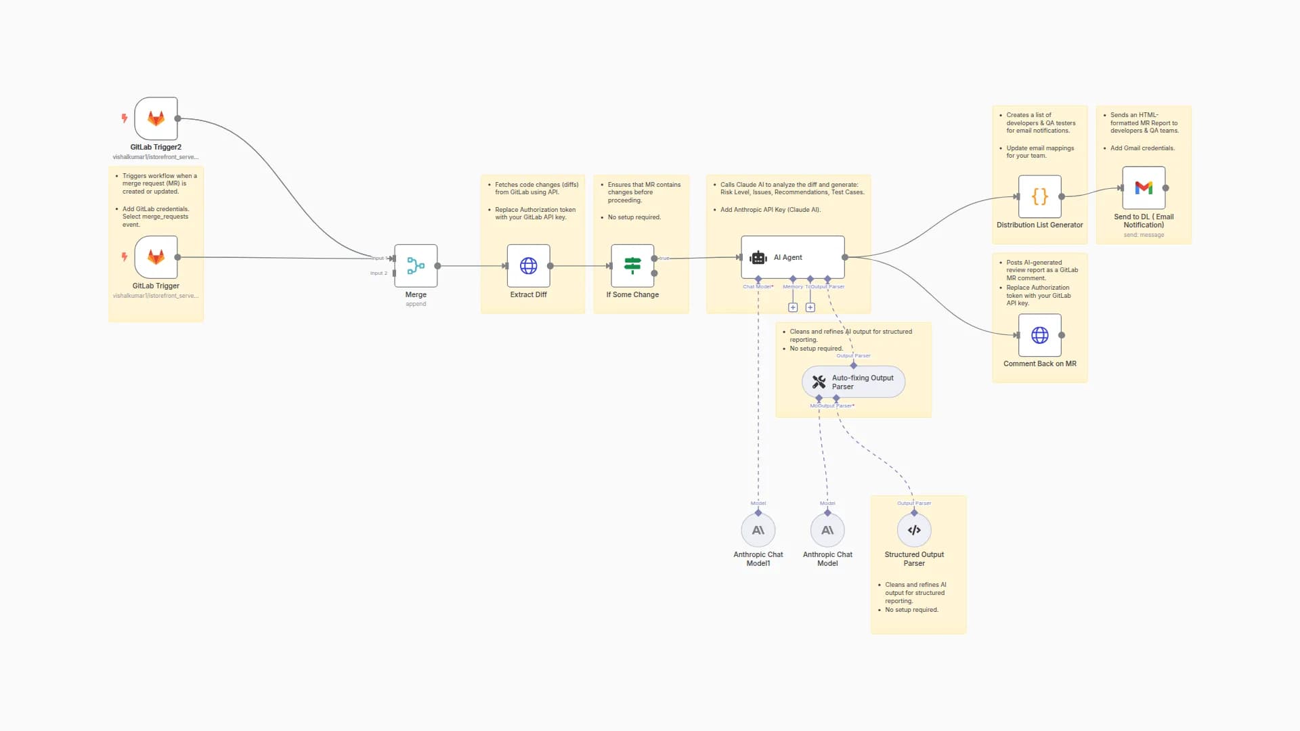Click the Distribution List Generator output connector
Screen dimensions: 1300x731
coord(1062,196)
